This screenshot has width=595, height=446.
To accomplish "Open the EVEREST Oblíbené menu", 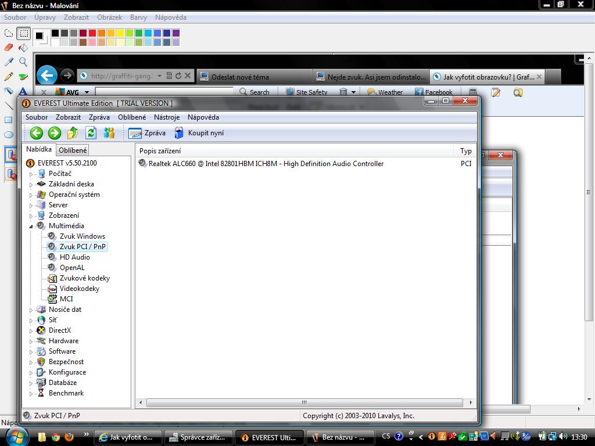I will pos(132,117).
